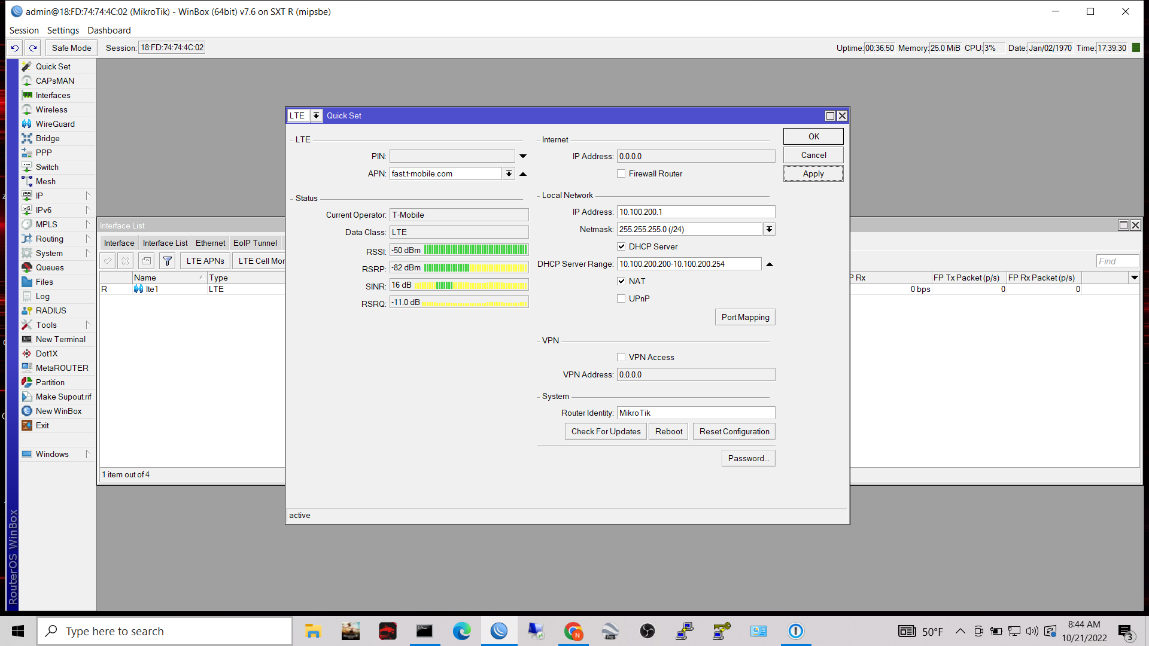Open the Files window

click(44, 282)
